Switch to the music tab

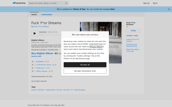34,15
